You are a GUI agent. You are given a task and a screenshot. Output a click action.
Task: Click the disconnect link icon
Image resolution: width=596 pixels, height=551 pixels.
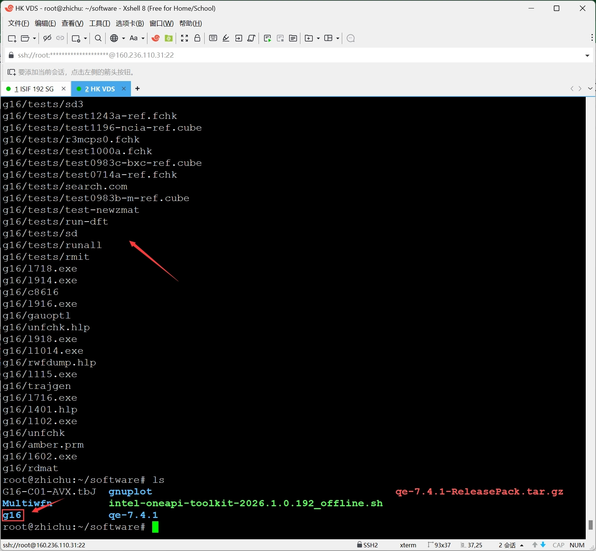[x=47, y=38]
